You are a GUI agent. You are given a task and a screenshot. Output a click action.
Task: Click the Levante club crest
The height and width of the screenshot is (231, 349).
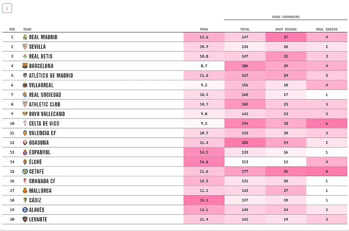coord(25,220)
